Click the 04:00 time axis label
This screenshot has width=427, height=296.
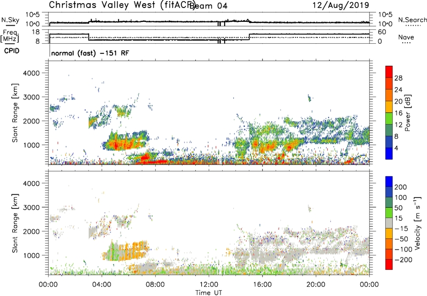coord(101,285)
